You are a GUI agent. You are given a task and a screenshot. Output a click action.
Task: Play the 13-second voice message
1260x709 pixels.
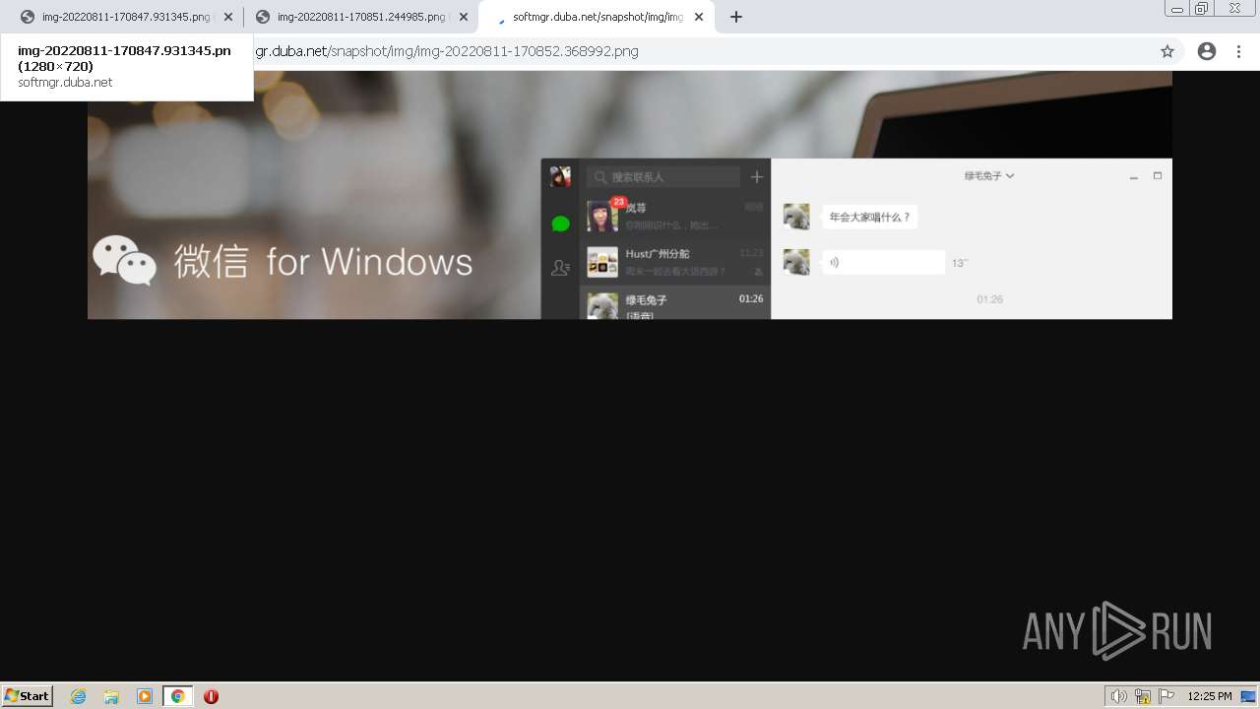point(883,262)
